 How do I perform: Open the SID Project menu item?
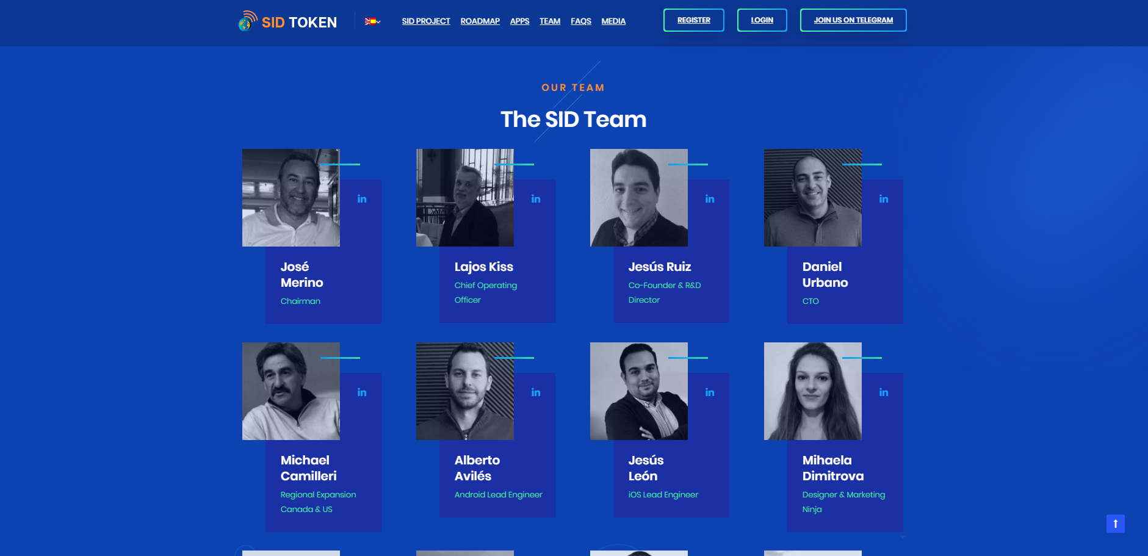(425, 21)
